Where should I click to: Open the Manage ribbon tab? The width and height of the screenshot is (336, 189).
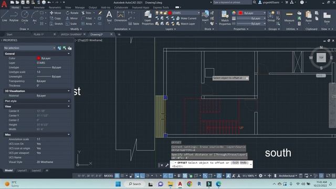(x=80, y=7)
